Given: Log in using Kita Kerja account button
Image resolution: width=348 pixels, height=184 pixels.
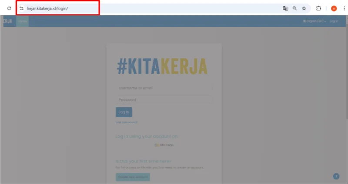Looking at the screenshot, I should tap(164, 145).
